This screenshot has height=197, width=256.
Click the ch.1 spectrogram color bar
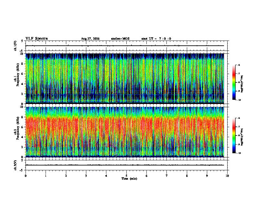click(234, 82)
